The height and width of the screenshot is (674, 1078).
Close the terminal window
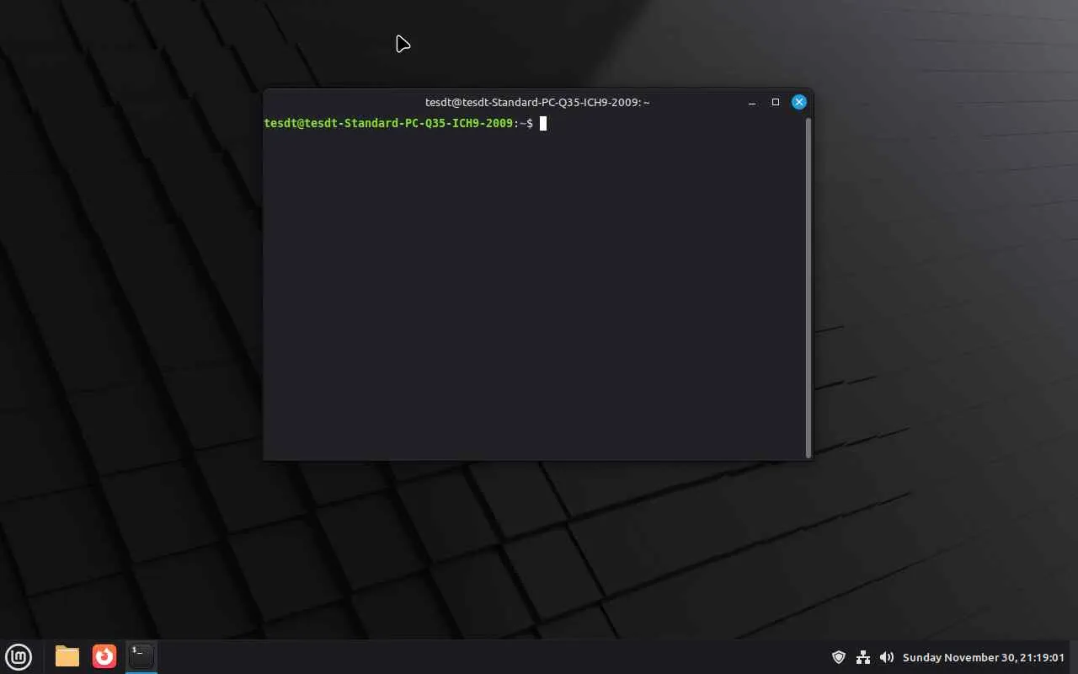(x=799, y=102)
